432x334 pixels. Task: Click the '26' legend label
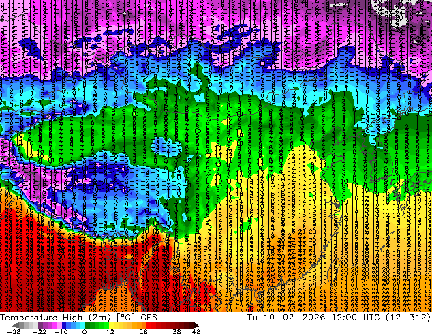coord(143,331)
